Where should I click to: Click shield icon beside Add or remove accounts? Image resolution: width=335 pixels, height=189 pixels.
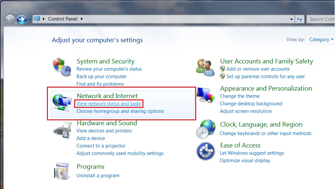(222, 69)
